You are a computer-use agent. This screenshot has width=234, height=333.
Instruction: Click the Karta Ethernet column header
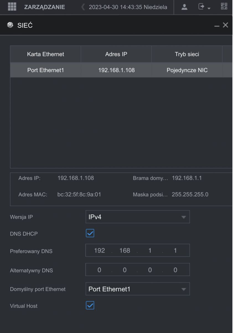click(x=46, y=54)
